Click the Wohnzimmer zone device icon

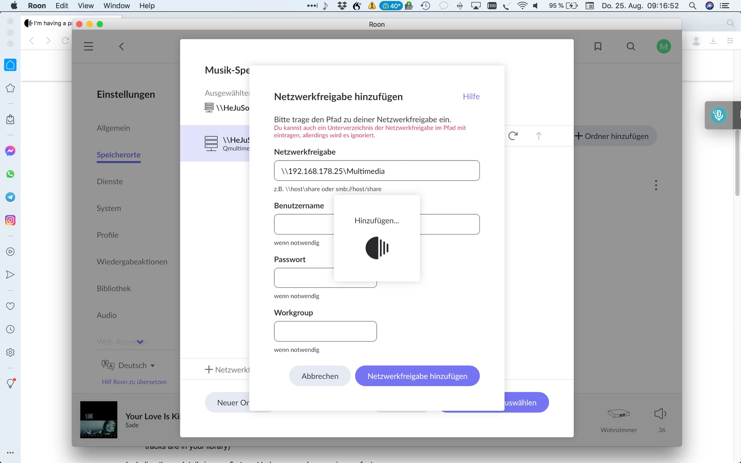click(619, 414)
